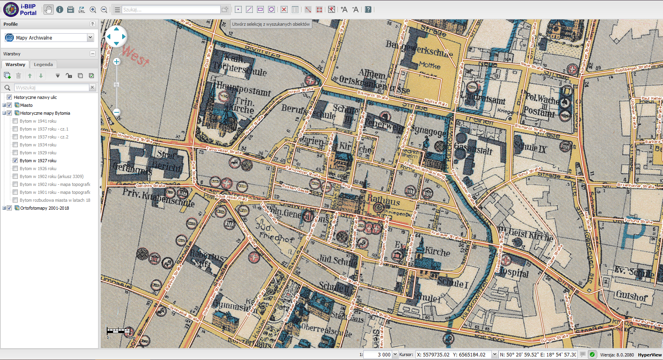Open the search options menu icon

[117, 9]
